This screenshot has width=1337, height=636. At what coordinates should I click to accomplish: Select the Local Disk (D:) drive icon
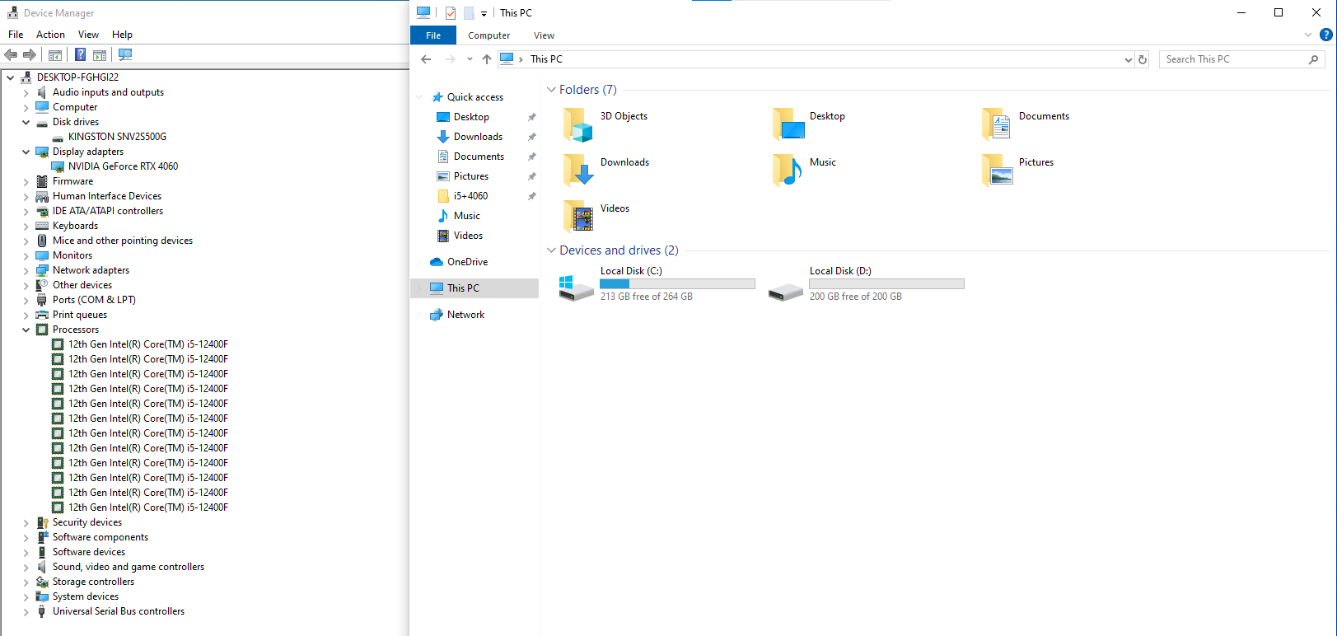[786, 291]
